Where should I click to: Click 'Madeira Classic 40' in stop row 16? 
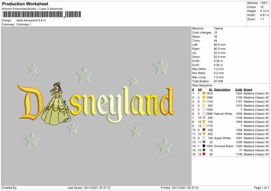[256, 154]
